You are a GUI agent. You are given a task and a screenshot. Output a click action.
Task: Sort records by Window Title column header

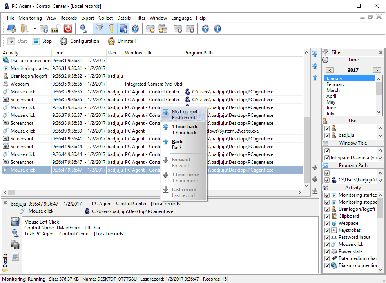(154, 53)
